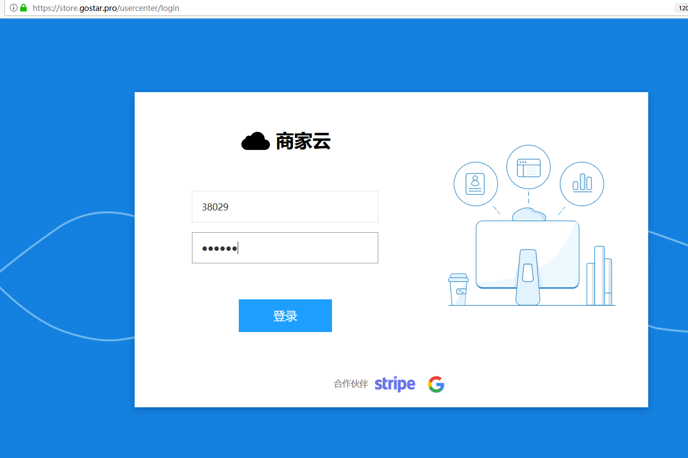The width and height of the screenshot is (688, 458).
Task: Click the 合作伙伴 partner label
Action: tap(351, 384)
